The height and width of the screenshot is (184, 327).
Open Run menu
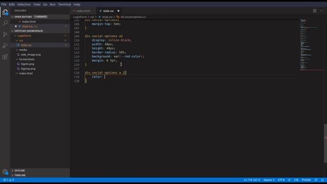click(53, 4)
